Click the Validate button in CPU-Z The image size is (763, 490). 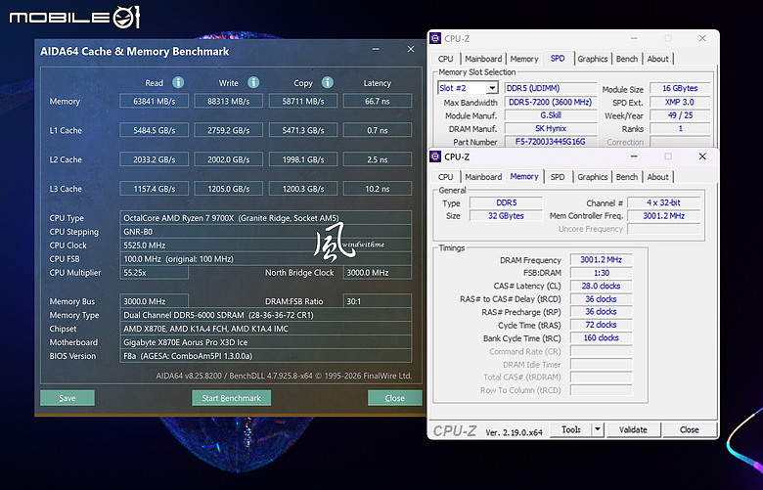click(x=633, y=429)
